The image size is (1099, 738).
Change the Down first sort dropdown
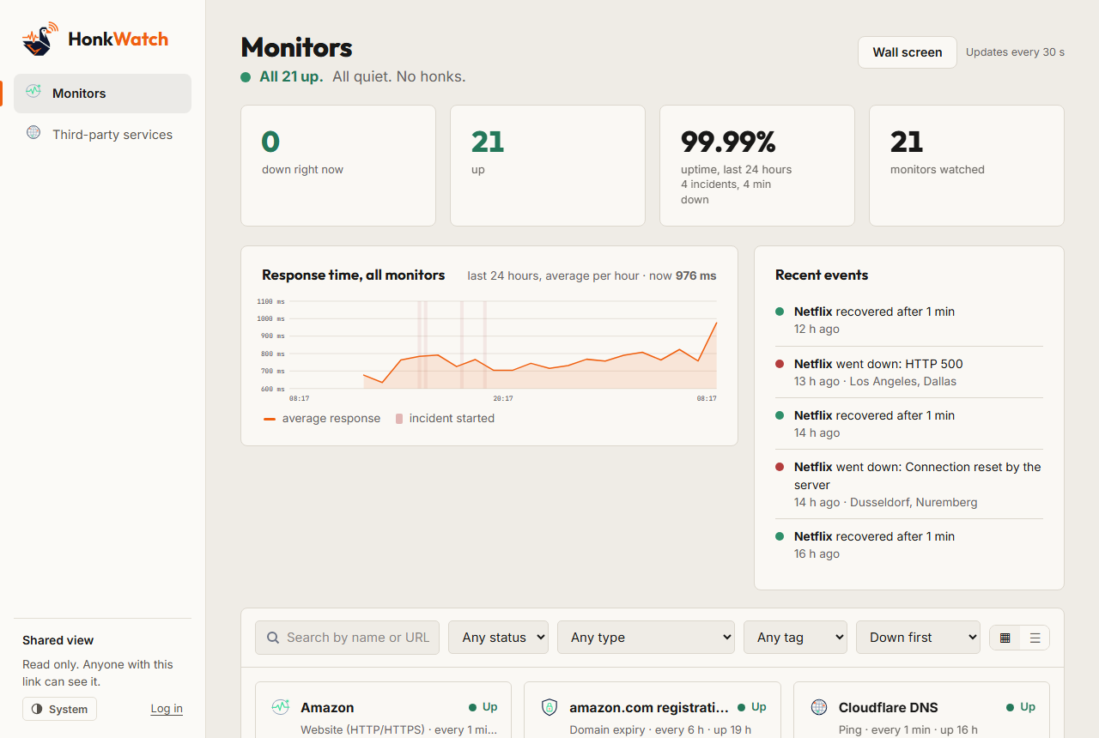(918, 638)
